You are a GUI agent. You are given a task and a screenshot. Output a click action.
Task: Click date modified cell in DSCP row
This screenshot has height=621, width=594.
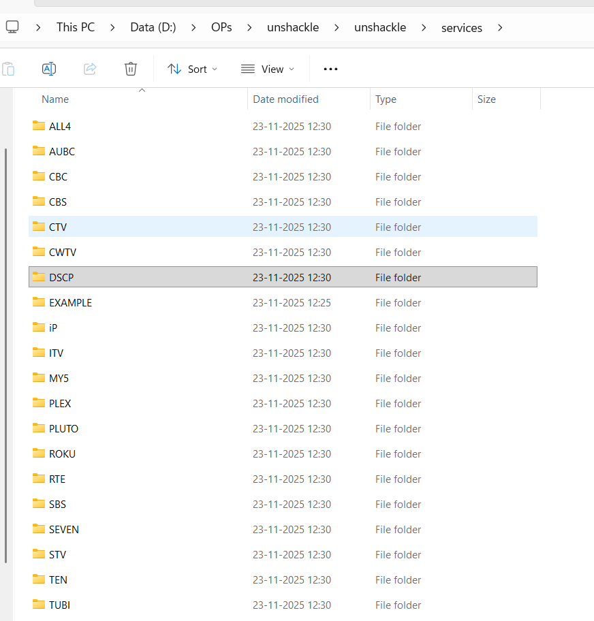pos(292,278)
